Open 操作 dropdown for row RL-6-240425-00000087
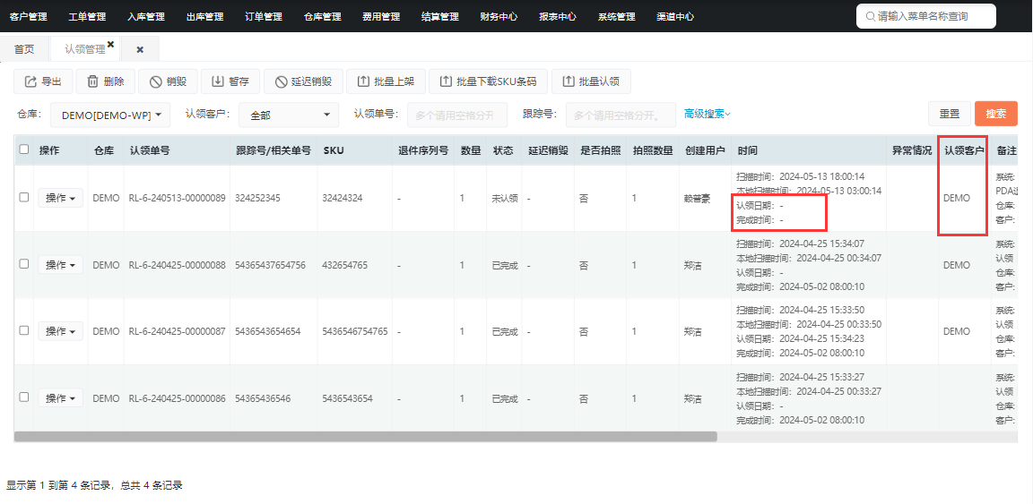 pos(61,331)
